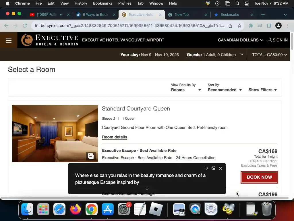Open Executive Escape - Best Available Rate link

[139, 150]
